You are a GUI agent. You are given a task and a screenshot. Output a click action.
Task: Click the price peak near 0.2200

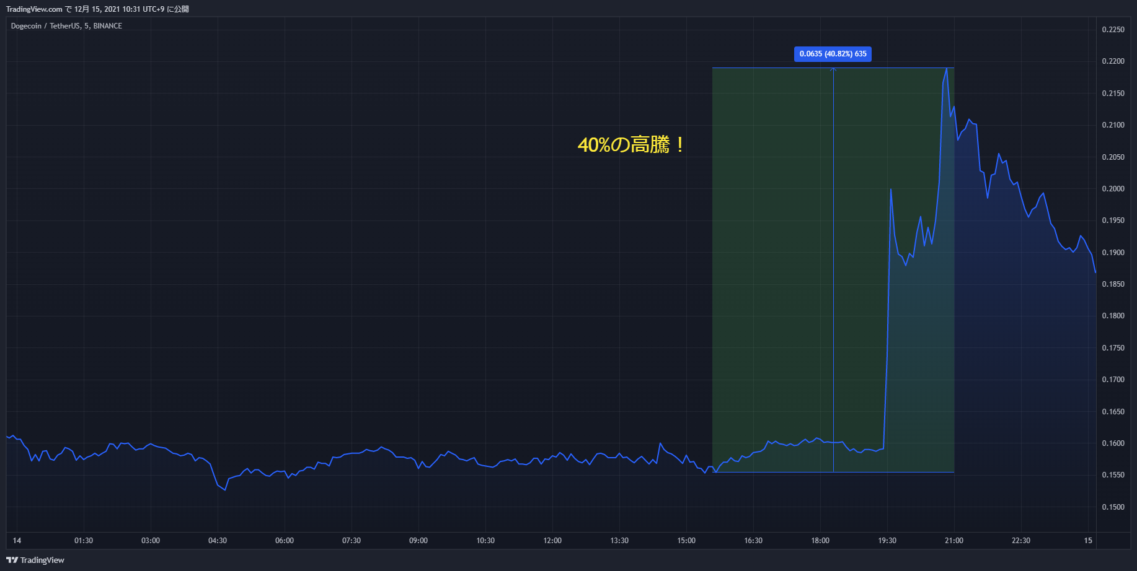(x=947, y=69)
